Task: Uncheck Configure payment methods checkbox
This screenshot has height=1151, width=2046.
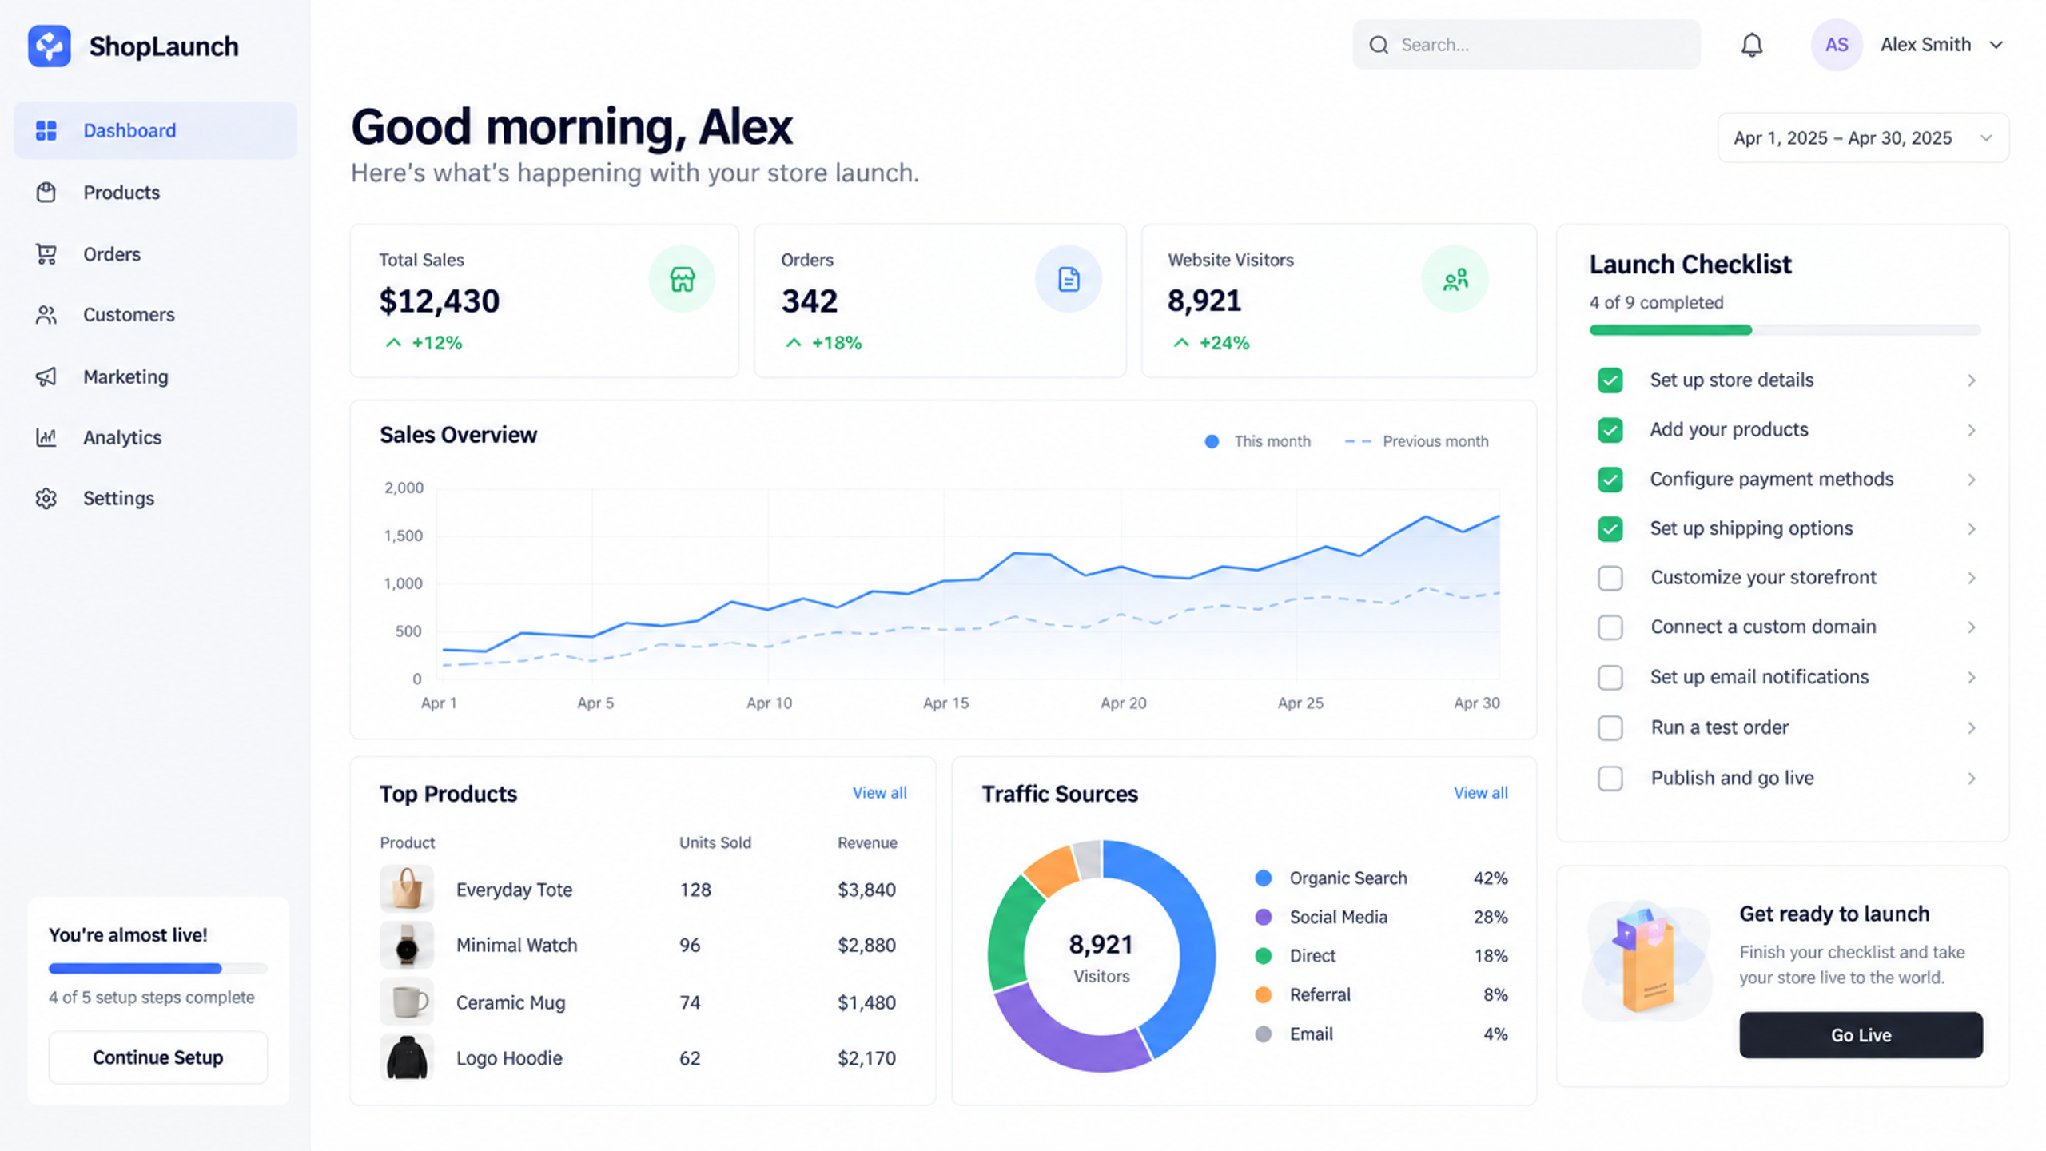Action: pos(1610,480)
